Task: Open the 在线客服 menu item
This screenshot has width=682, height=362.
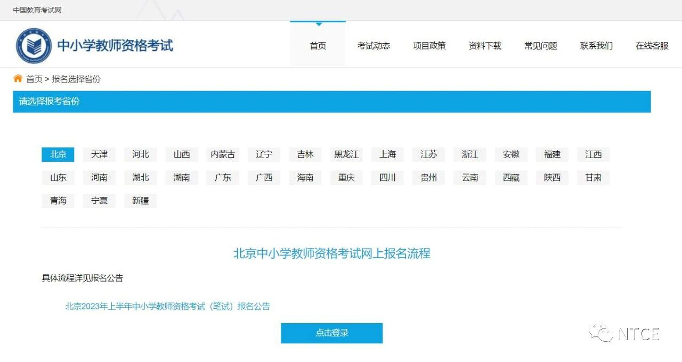Action: tap(651, 46)
